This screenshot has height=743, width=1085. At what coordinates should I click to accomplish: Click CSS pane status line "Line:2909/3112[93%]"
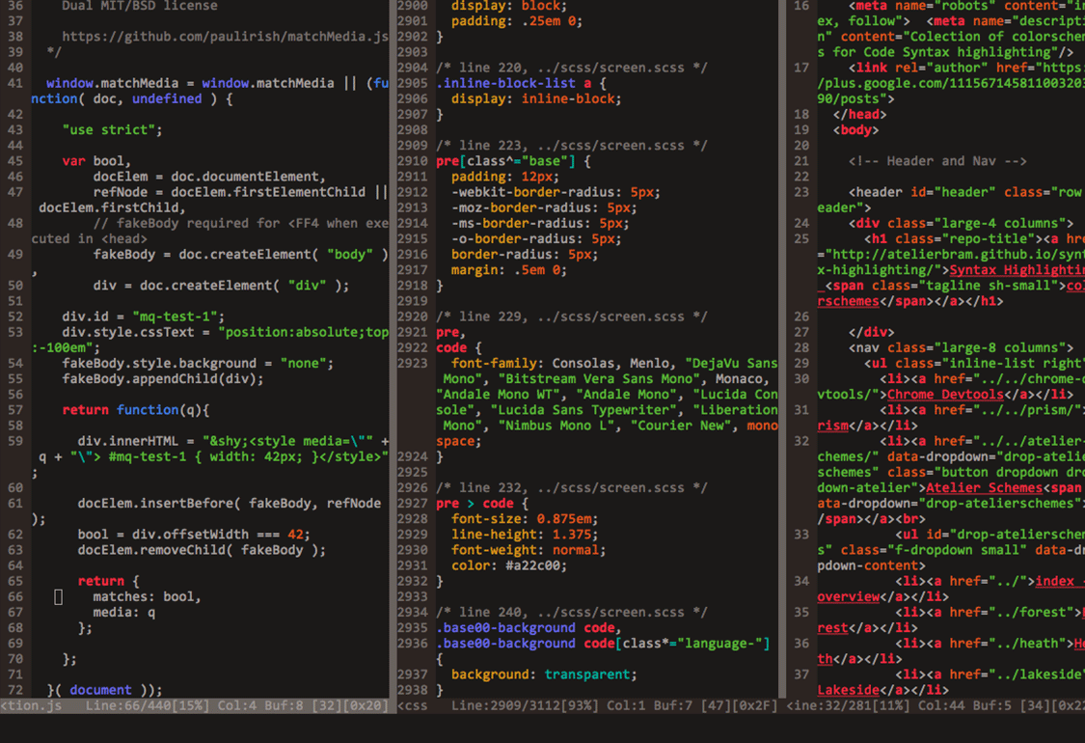pos(525,705)
